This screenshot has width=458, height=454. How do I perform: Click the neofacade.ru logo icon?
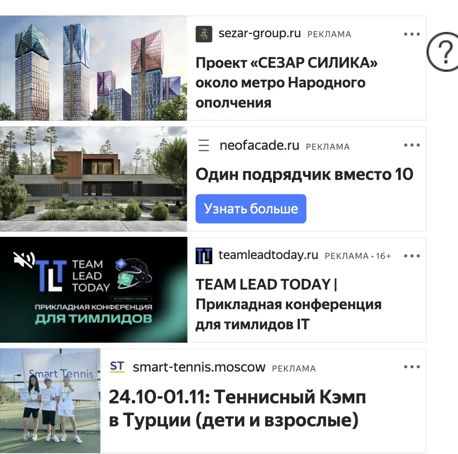pyautogui.click(x=204, y=145)
